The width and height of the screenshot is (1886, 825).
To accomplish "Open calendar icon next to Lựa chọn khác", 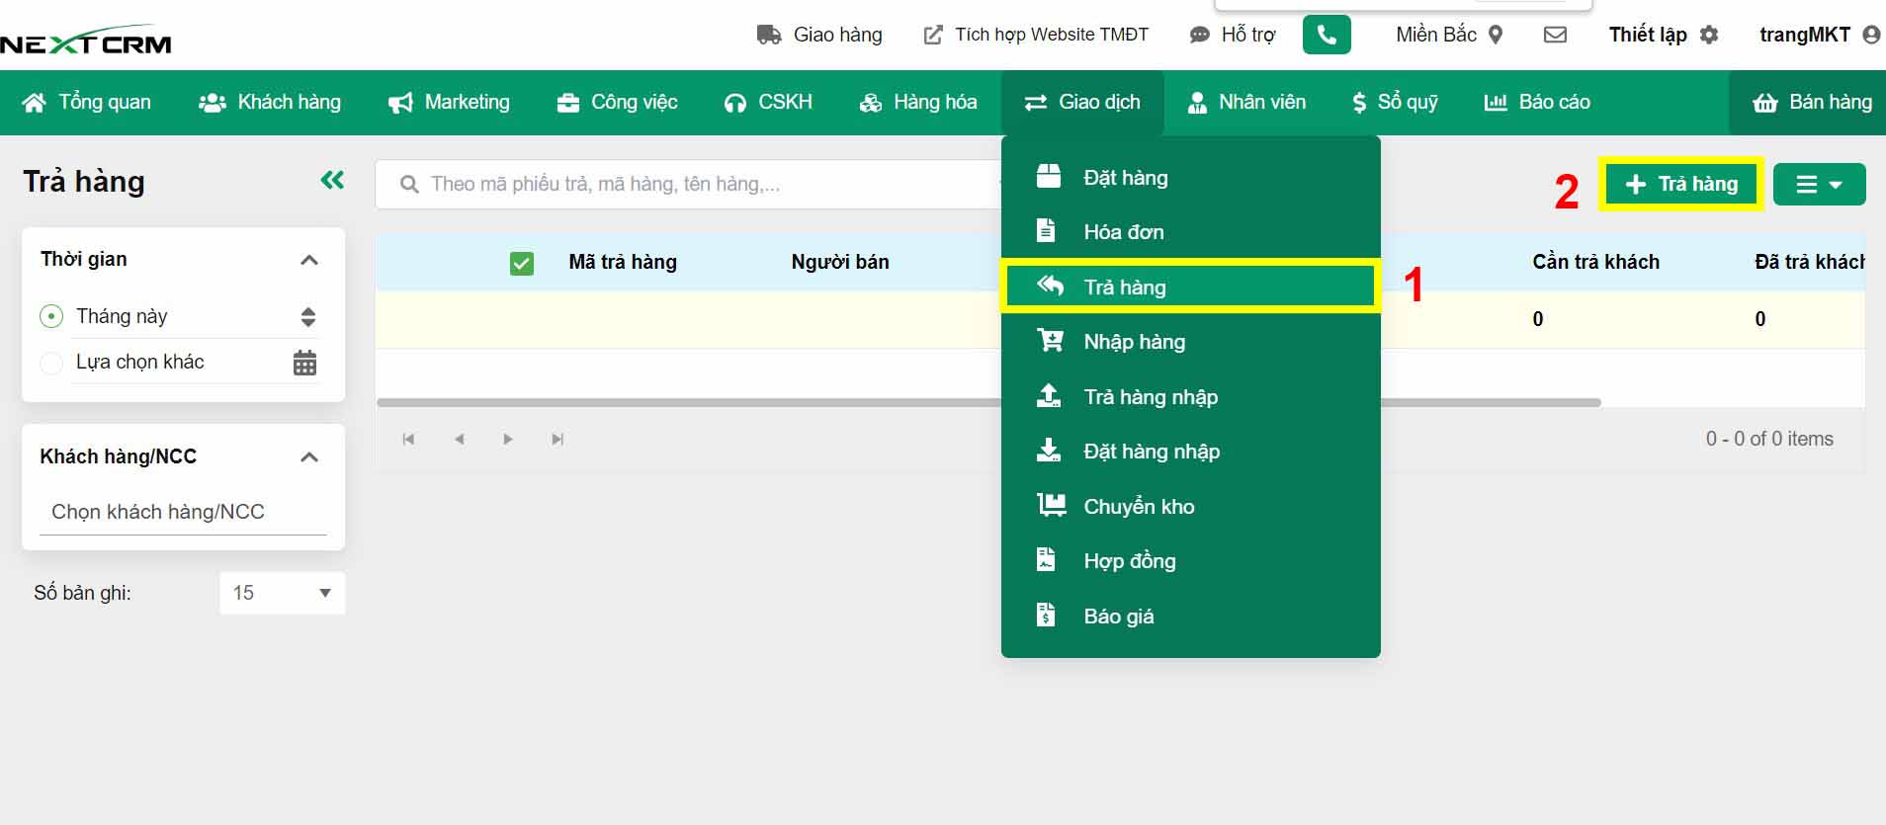I will tap(304, 363).
